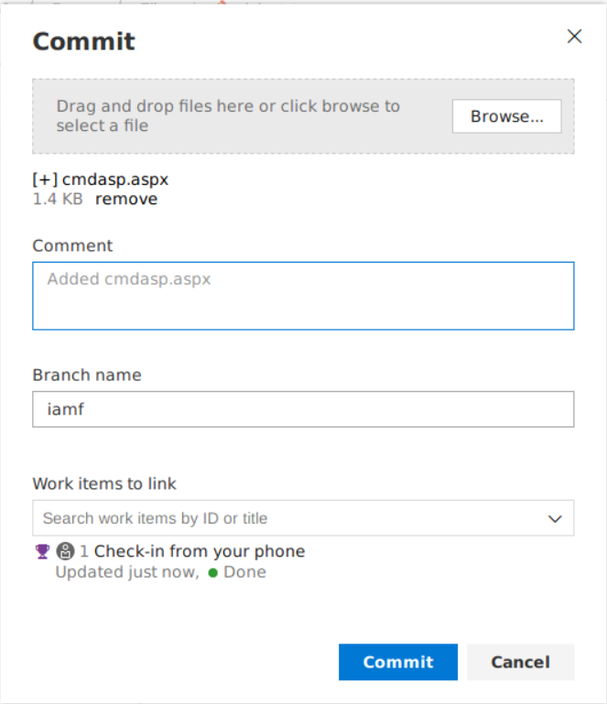
Task: Remove the cmdasp.aspx file
Action: point(126,200)
